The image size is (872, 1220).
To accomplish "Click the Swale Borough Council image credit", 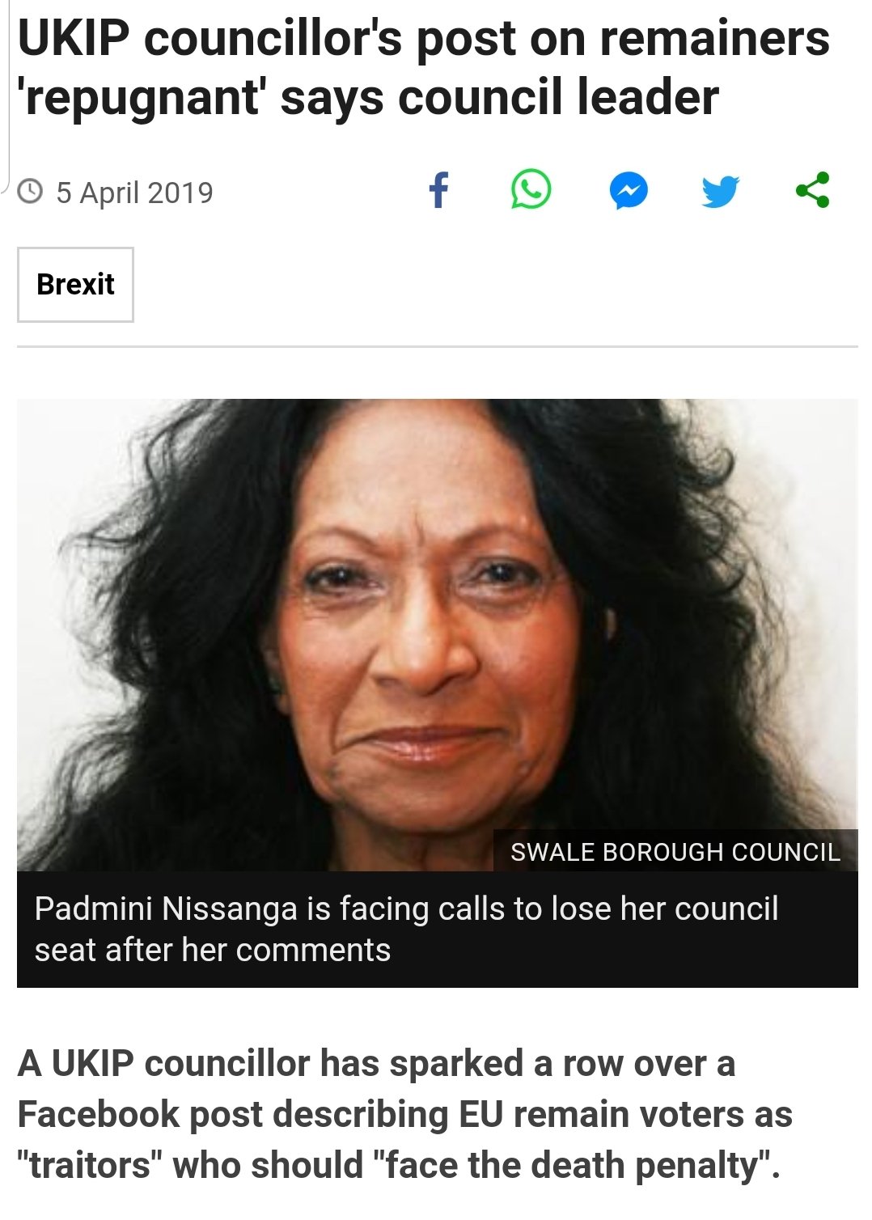I will (x=675, y=852).
